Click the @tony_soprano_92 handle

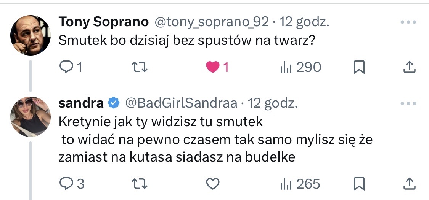click(211, 23)
